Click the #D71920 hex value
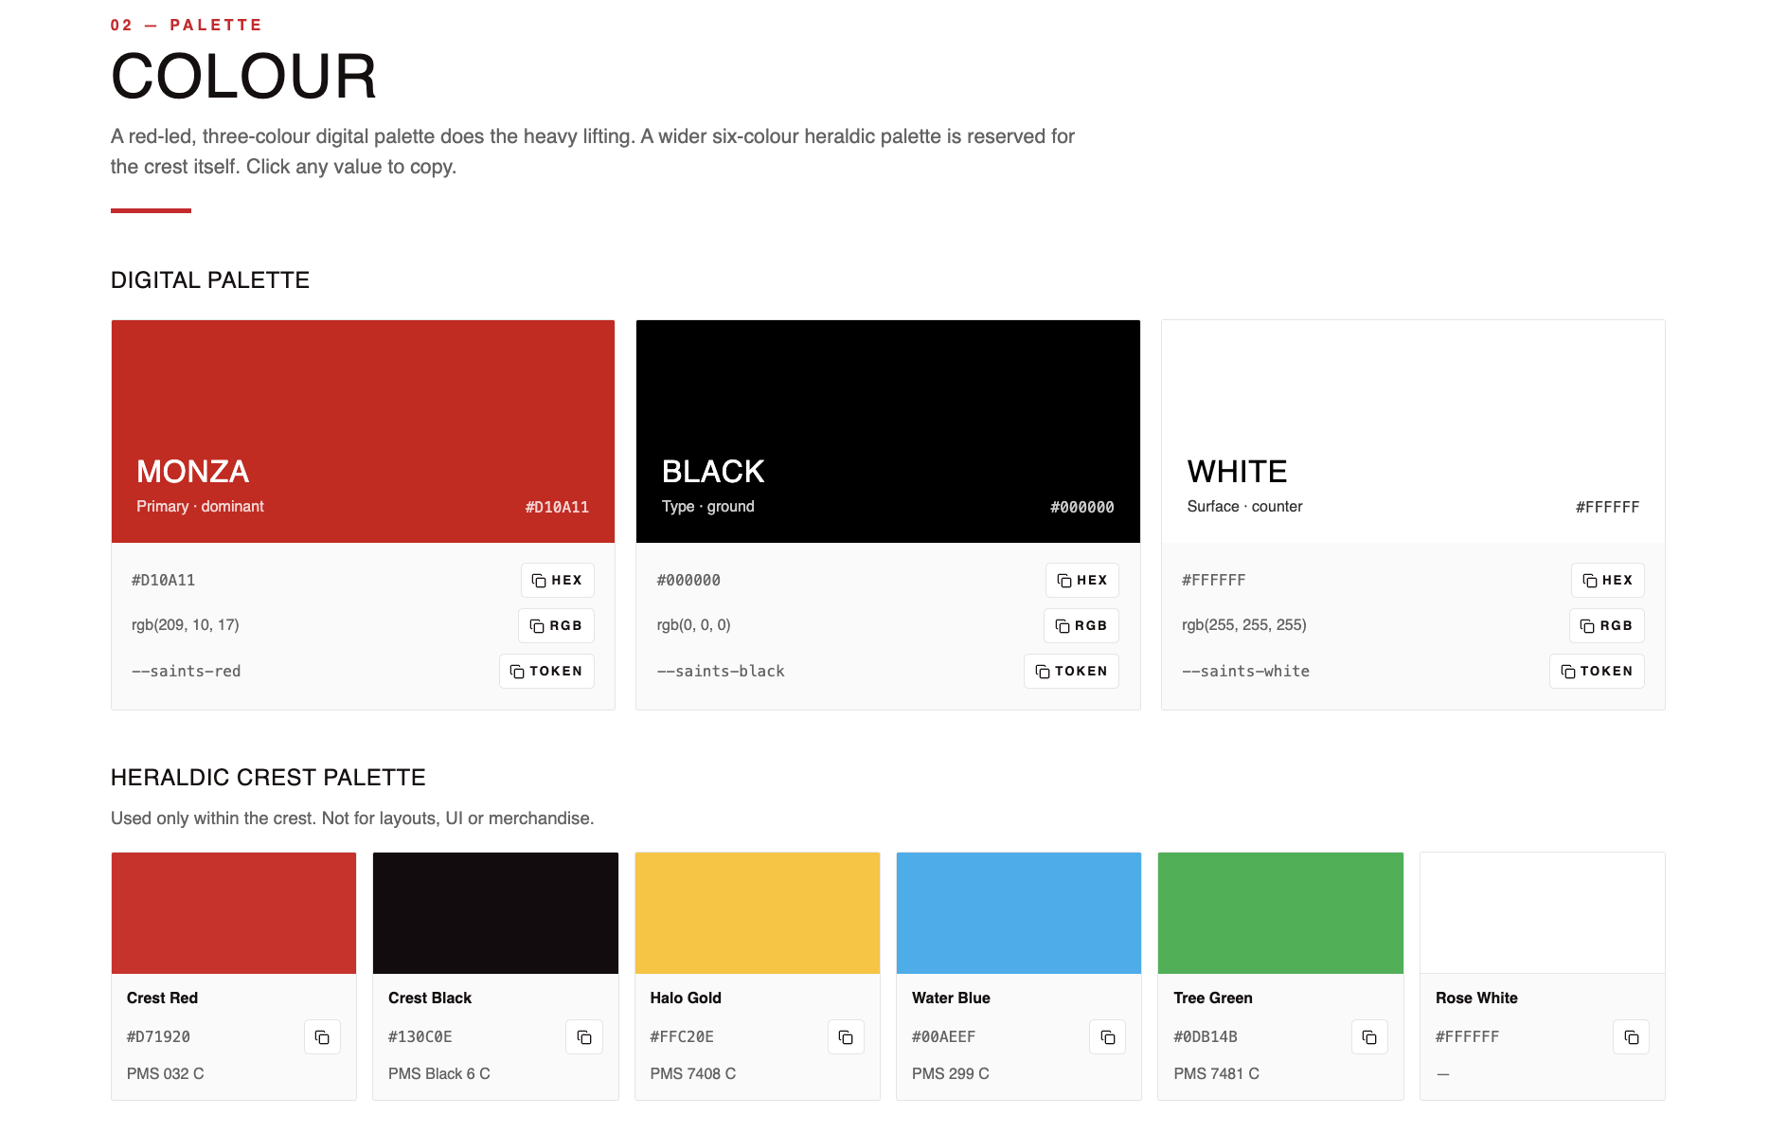 pyautogui.click(x=158, y=1037)
